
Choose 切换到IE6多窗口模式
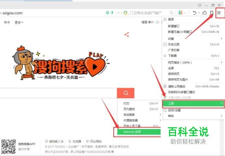tap(193, 92)
